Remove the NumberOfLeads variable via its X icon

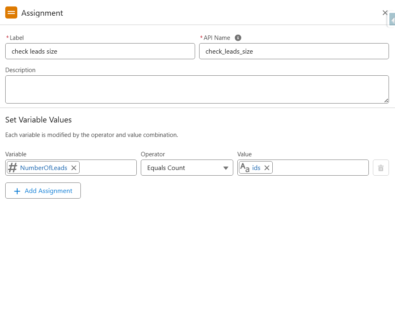pos(74,167)
